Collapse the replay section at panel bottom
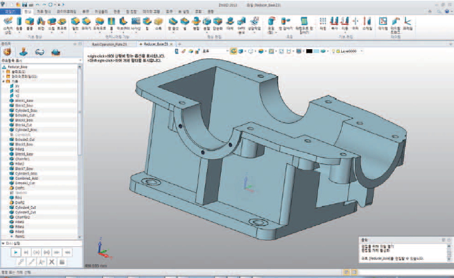The width and height of the screenshot is (454, 278). point(3,243)
